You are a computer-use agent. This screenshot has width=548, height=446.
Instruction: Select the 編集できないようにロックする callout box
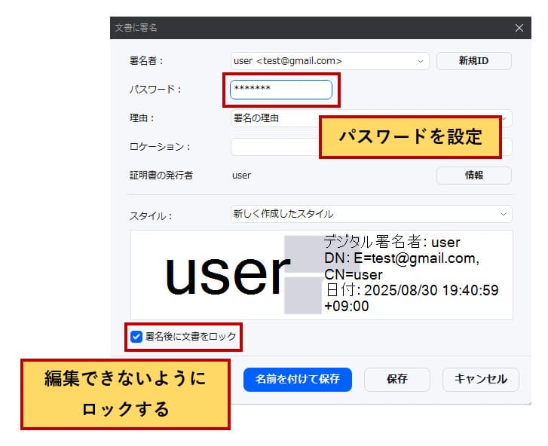pyautogui.click(x=124, y=394)
